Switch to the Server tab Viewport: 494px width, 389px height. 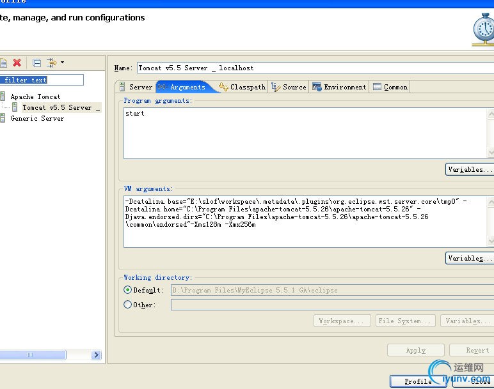pyautogui.click(x=136, y=87)
